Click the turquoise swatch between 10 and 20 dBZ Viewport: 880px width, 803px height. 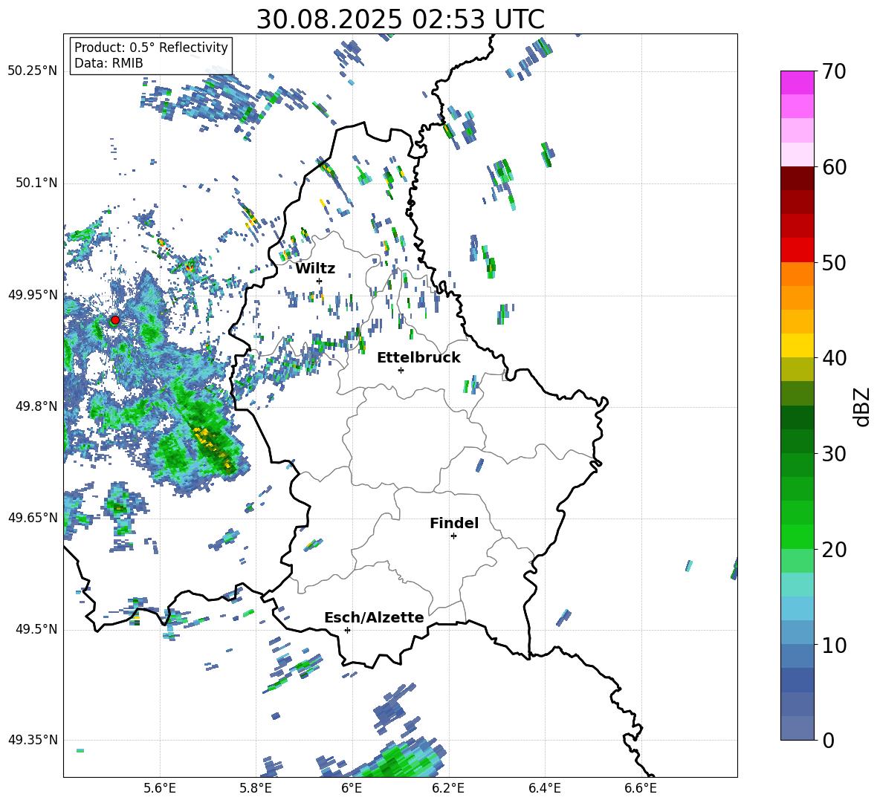(797, 585)
